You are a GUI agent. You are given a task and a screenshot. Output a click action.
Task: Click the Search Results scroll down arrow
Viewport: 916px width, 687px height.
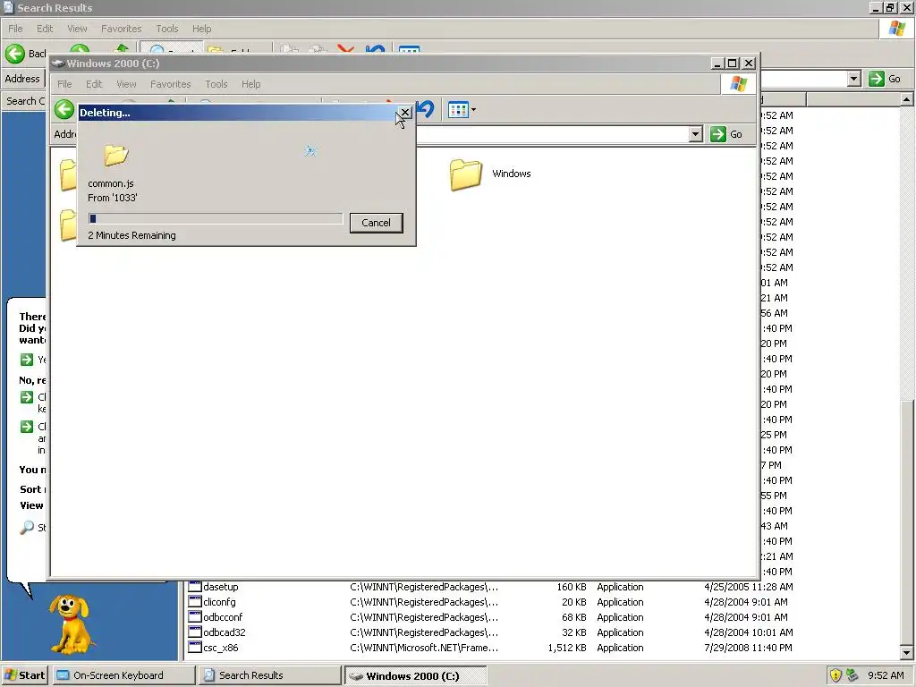[906, 652]
